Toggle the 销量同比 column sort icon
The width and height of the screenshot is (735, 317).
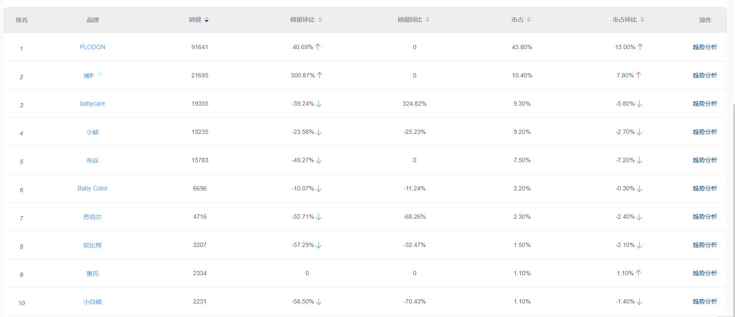(428, 20)
